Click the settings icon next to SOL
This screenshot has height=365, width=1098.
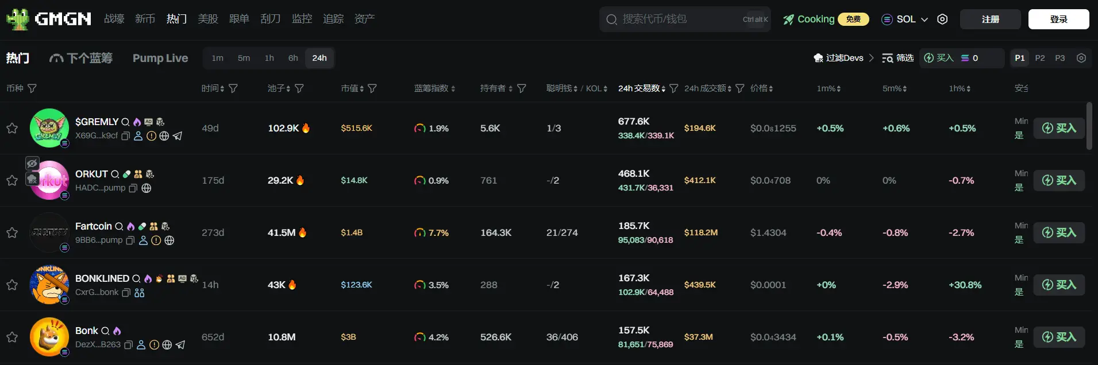(942, 19)
